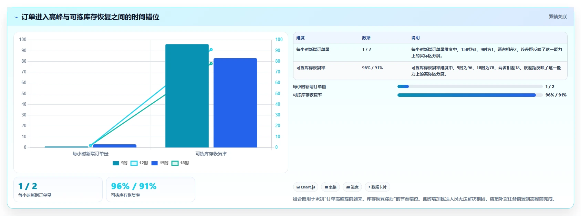
Task: Click the 每小时新增订单量 progress bar
Action: [x=470, y=86]
